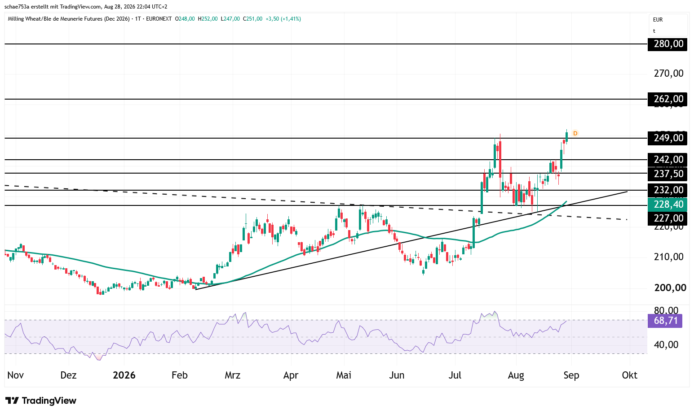The height and width of the screenshot is (414, 694).
Task: Click the Jun label on the time axis
Action: [x=397, y=375]
